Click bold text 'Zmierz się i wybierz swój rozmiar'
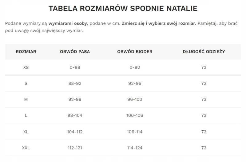Screen dimensions: 246x162 (159, 23)
